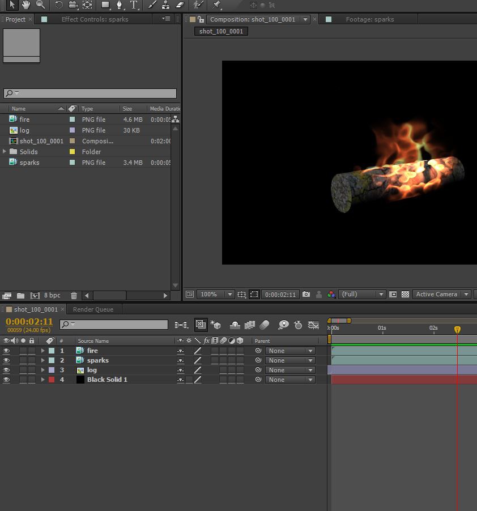Switch to Effect Controls: sparks tab
Image resolution: width=477 pixels, height=511 pixels.
pos(95,19)
